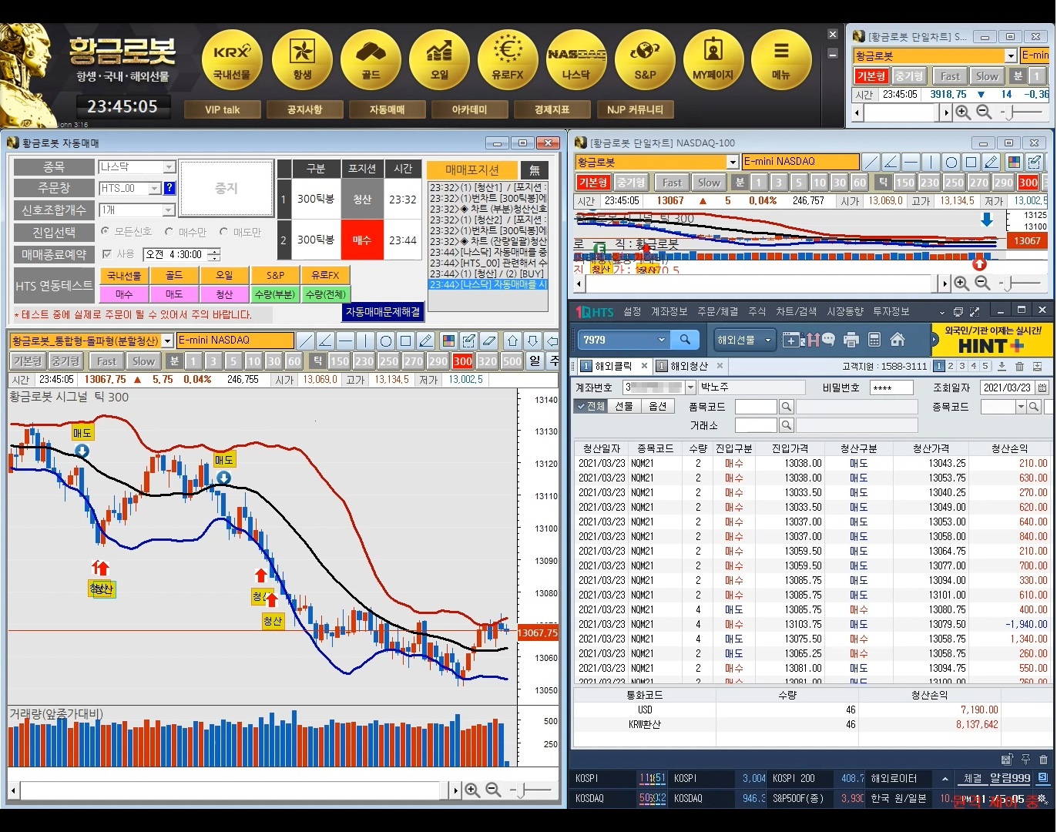Image resolution: width=1057 pixels, height=832 pixels.
Task: Select the trend line tool in main chart
Action: coord(306,341)
